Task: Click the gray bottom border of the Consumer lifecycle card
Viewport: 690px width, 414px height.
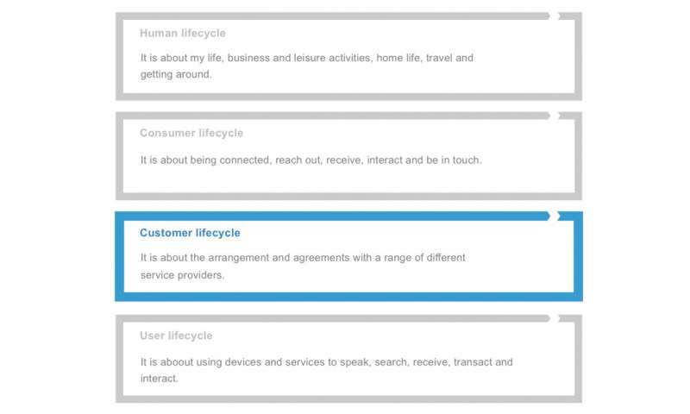Action: click(349, 197)
